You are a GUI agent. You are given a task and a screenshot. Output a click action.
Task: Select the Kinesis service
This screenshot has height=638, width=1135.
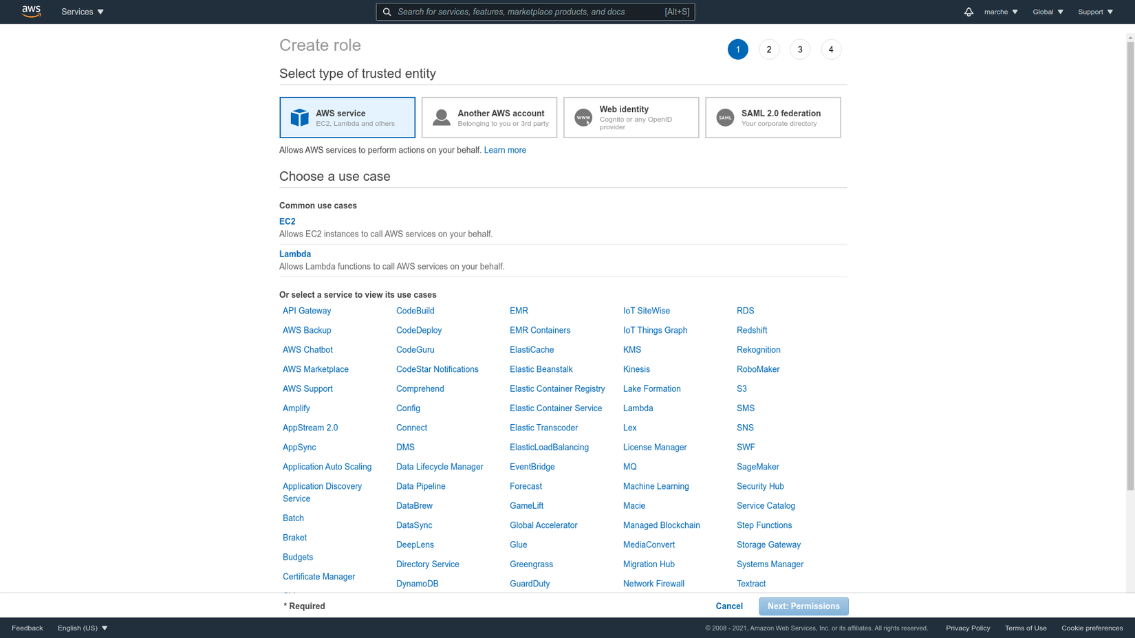[x=636, y=369]
